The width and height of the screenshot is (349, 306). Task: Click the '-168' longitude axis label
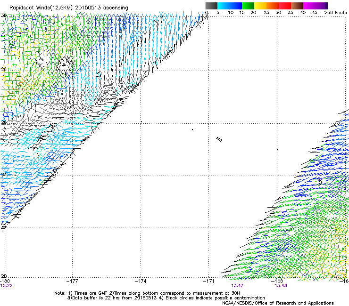click(277, 281)
